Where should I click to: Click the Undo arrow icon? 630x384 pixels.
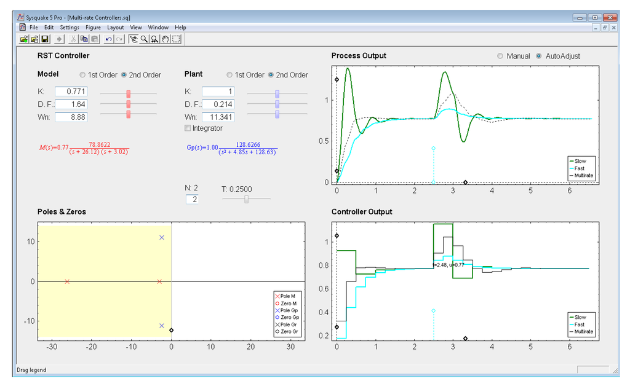click(x=108, y=39)
